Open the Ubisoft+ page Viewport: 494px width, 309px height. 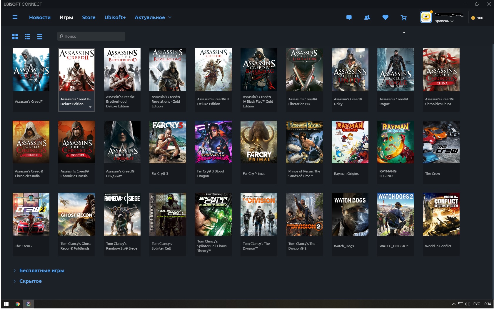click(x=115, y=17)
